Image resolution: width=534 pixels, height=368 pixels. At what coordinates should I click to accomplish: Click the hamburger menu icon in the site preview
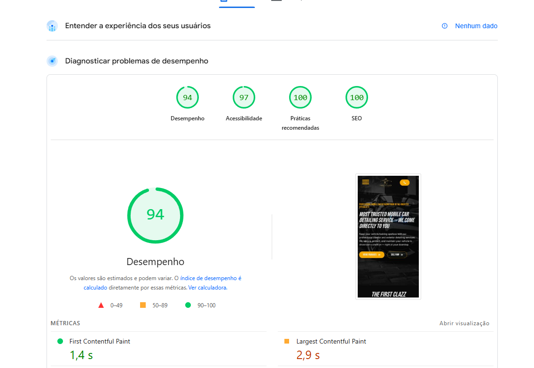(366, 182)
